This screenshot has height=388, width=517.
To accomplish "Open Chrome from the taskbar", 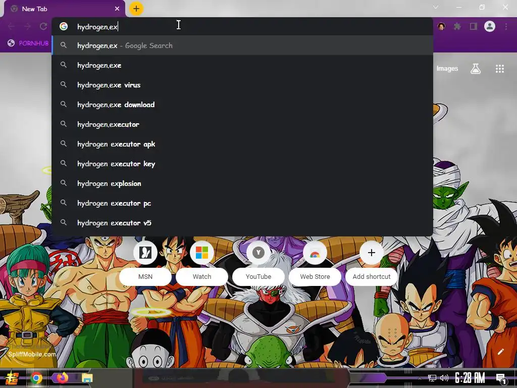I will 36,378.
